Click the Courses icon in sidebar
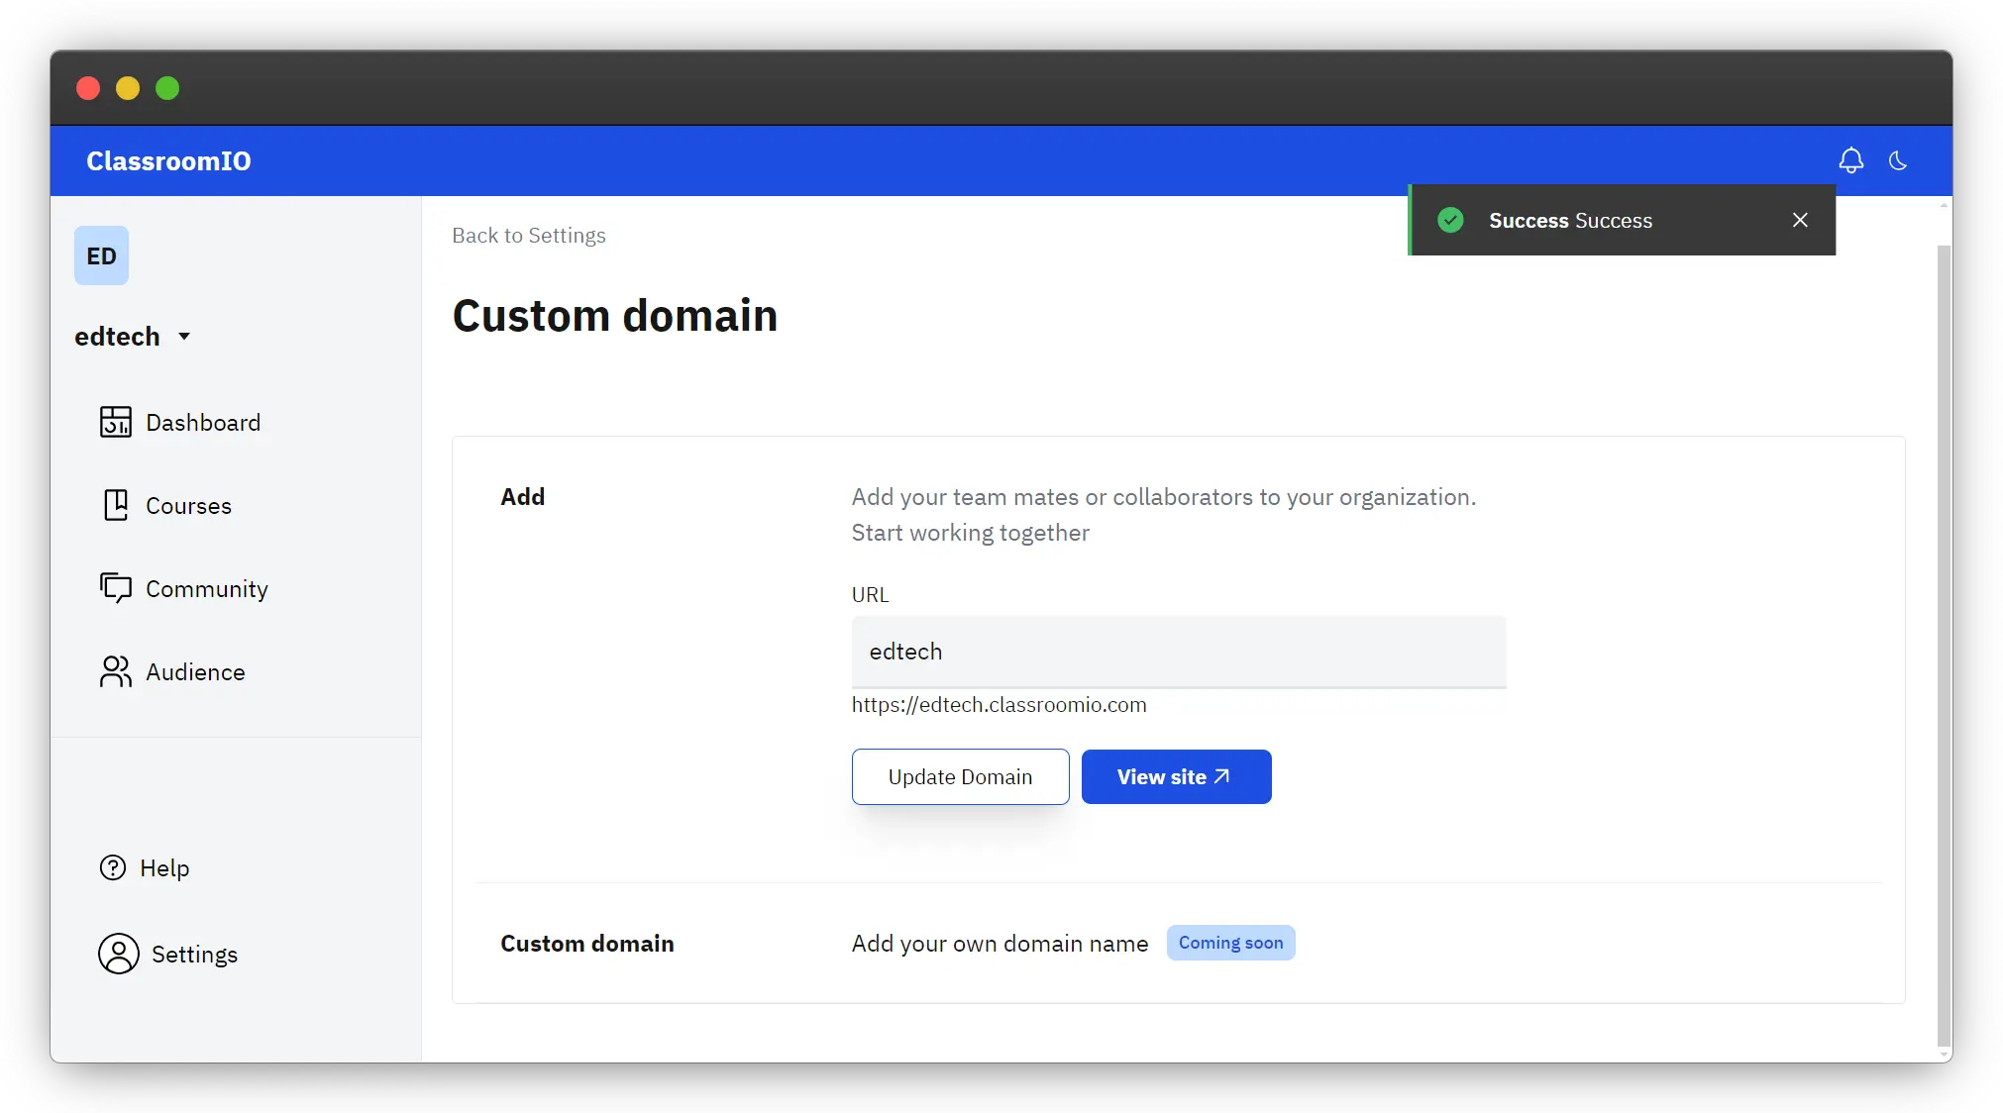The height and width of the screenshot is (1113, 2003). [115, 504]
